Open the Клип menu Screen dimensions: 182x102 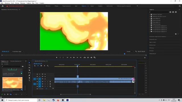point(13,3)
